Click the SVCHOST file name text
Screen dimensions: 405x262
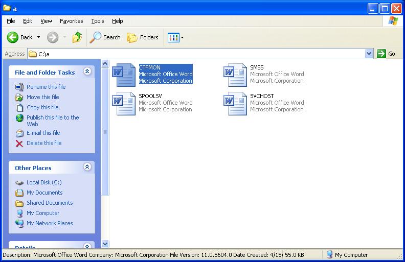[262, 96]
